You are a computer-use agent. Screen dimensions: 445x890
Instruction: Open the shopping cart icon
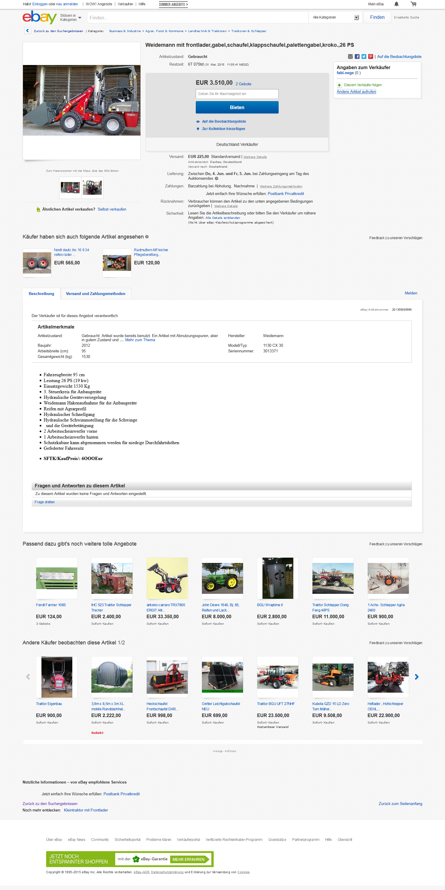(x=413, y=4)
